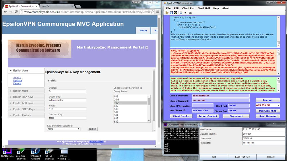Open the RSA1024Cr desktop shortcut
The image size is (287, 161).
pos(7,154)
